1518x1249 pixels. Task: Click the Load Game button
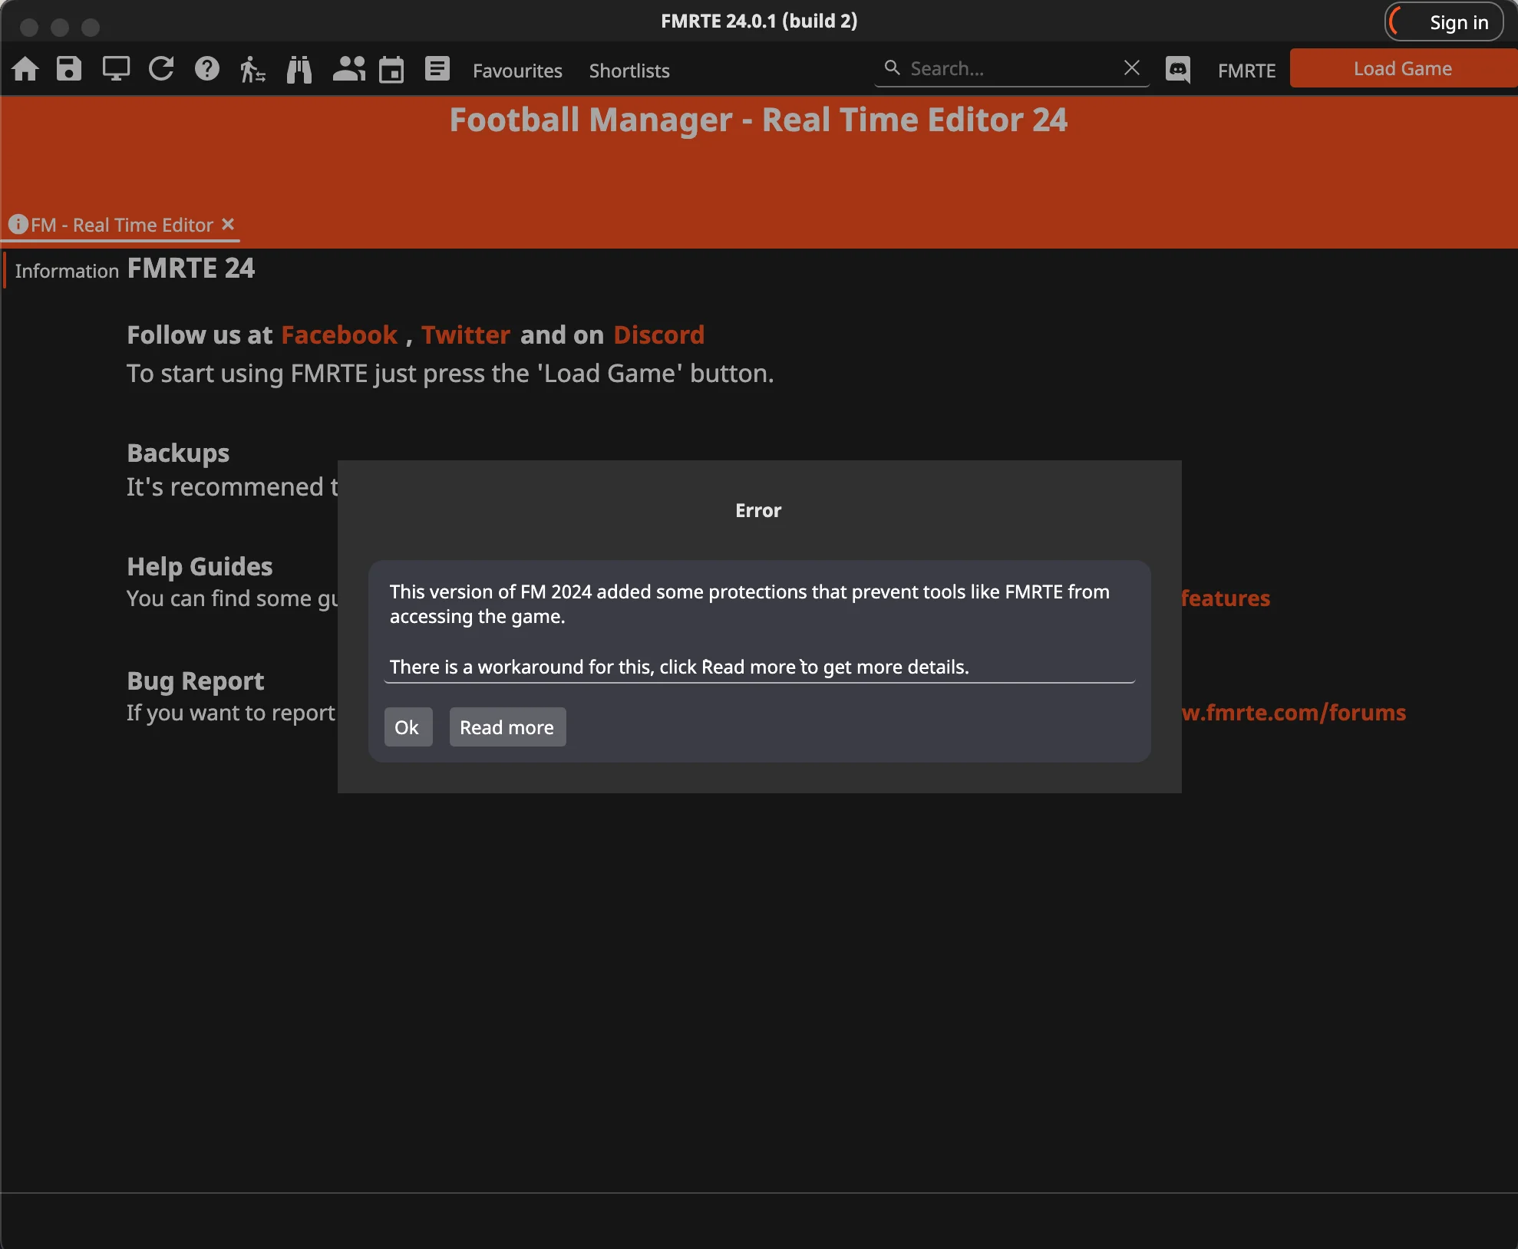click(1403, 68)
